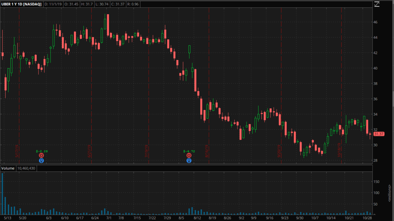Click the L: 30.74 low price readout
This screenshot has width=394, height=221.
[102, 4]
